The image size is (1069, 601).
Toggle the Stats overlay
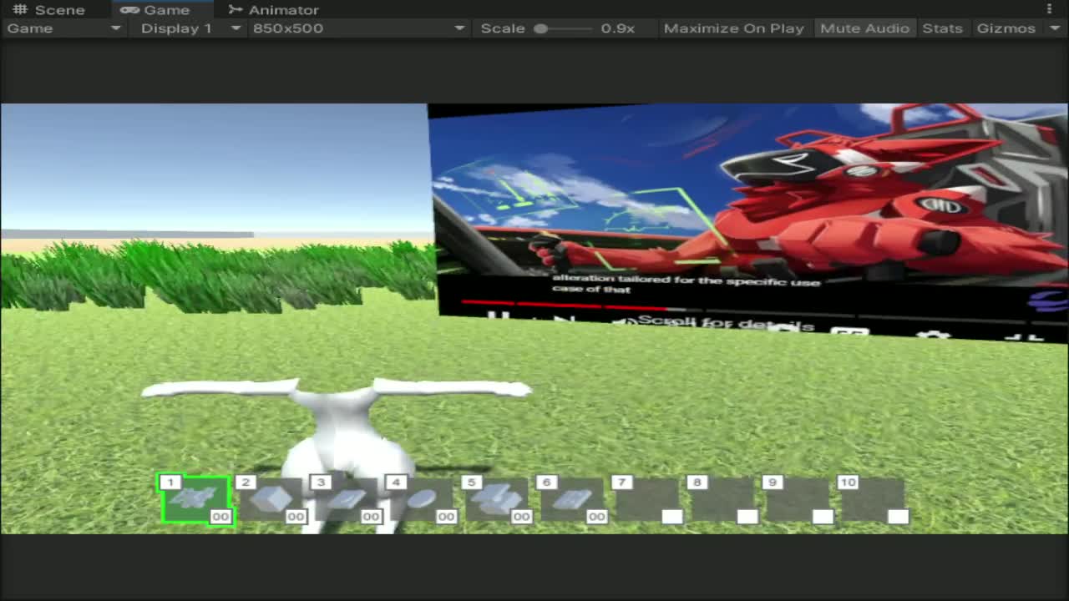tap(942, 28)
